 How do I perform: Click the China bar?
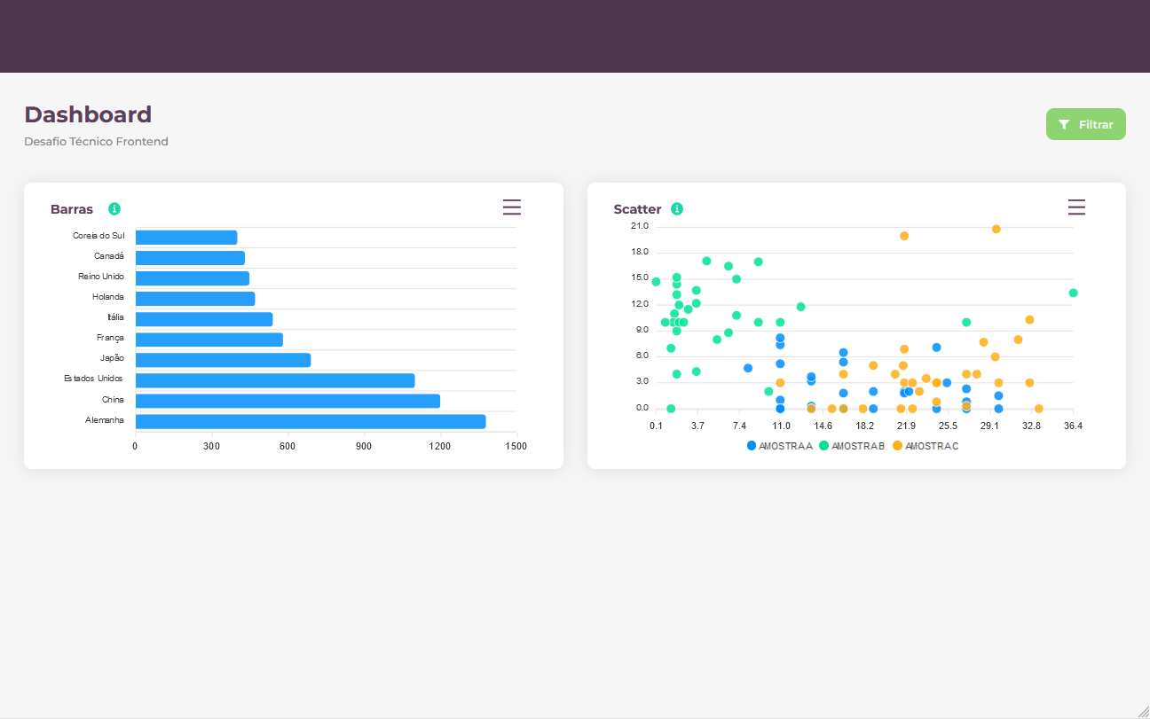tap(287, 401)
